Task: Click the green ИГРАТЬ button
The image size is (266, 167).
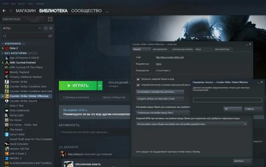Action: (78, 86)
